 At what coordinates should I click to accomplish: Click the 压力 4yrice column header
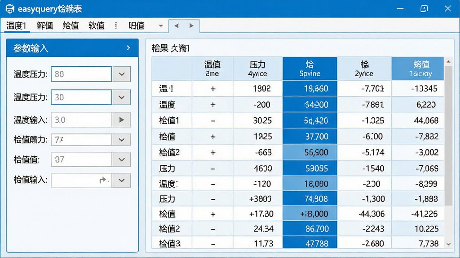coord(257,69)
